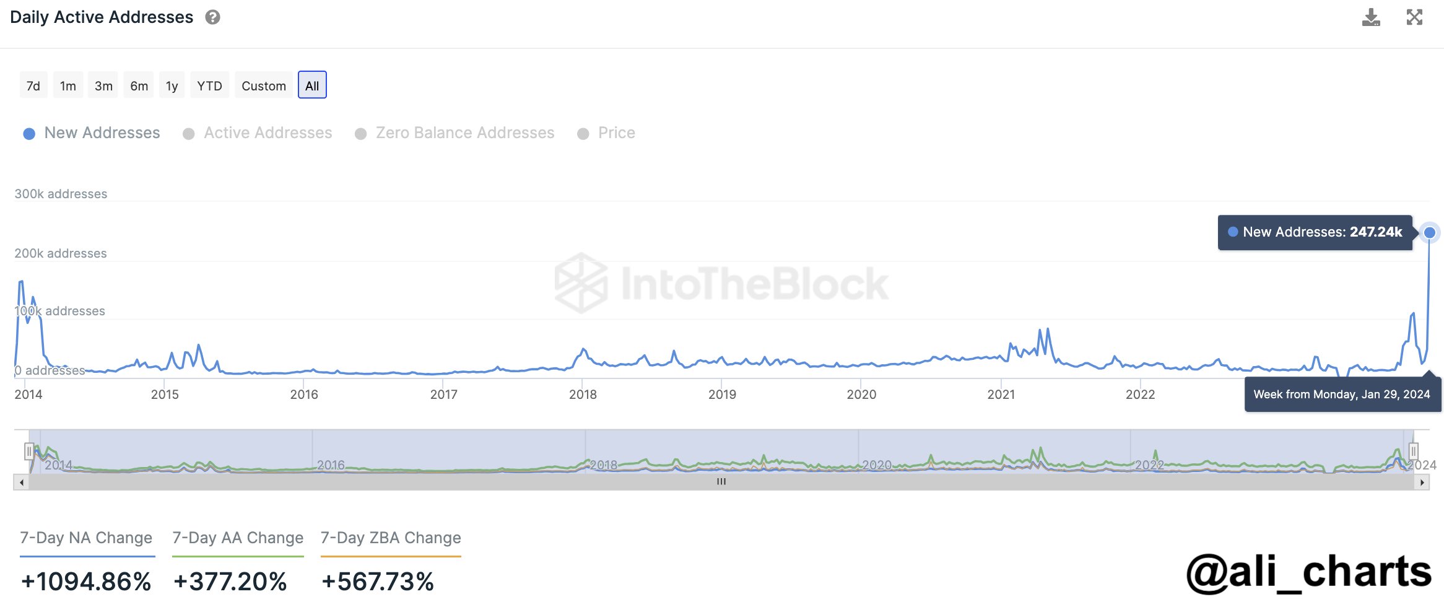
Task: Open the Custom date range picker
Action: click(264, 85)
